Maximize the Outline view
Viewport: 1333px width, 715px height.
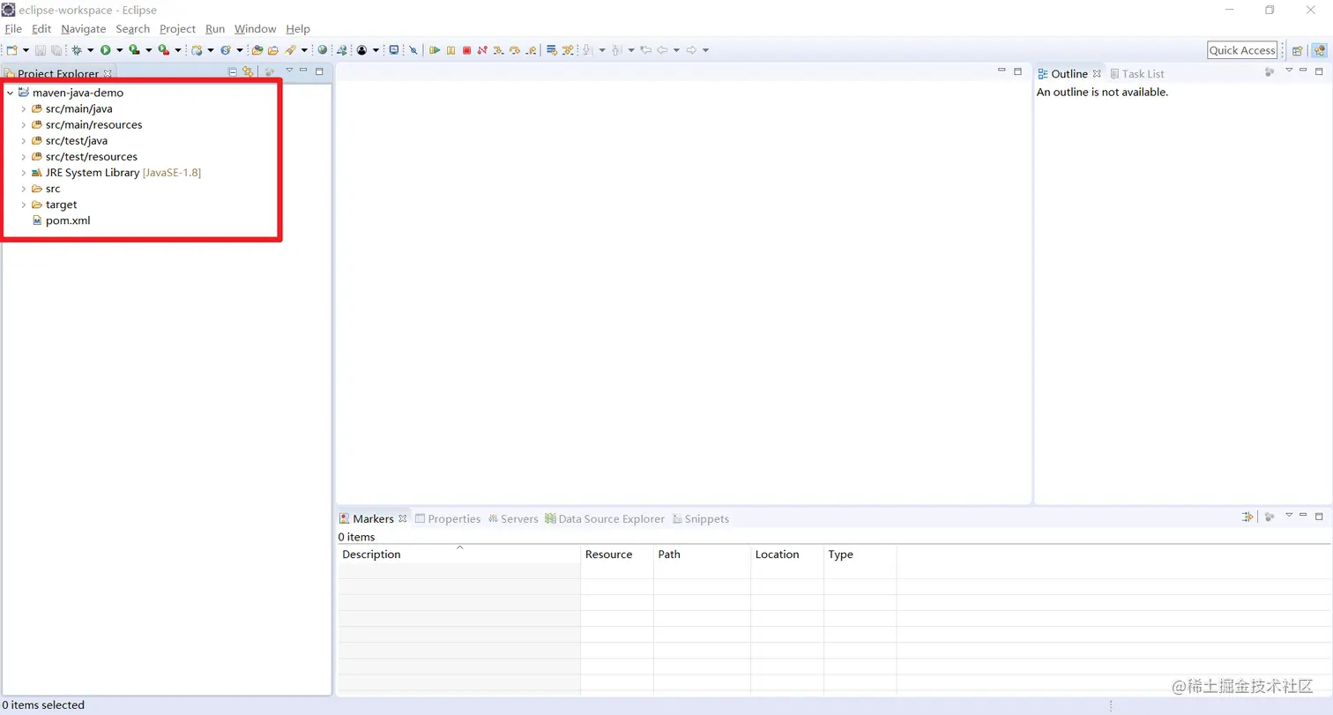[x=1320, y=71]
